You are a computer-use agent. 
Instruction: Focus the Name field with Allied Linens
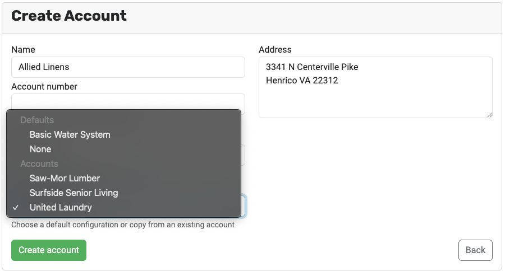[x=128, y=67]
